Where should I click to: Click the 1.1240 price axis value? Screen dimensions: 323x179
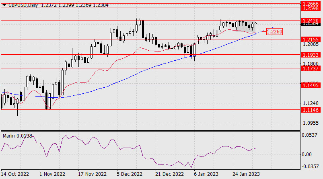click(x=311, y=103)
